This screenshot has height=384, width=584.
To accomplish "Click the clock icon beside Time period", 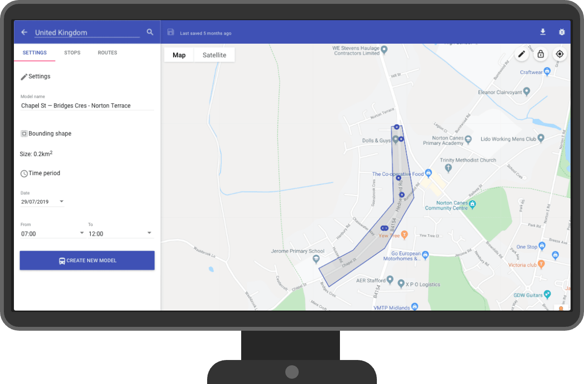I will 24,173.
